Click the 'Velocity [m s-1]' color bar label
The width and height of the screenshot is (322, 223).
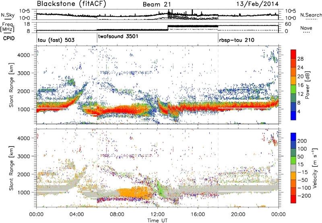315,168
